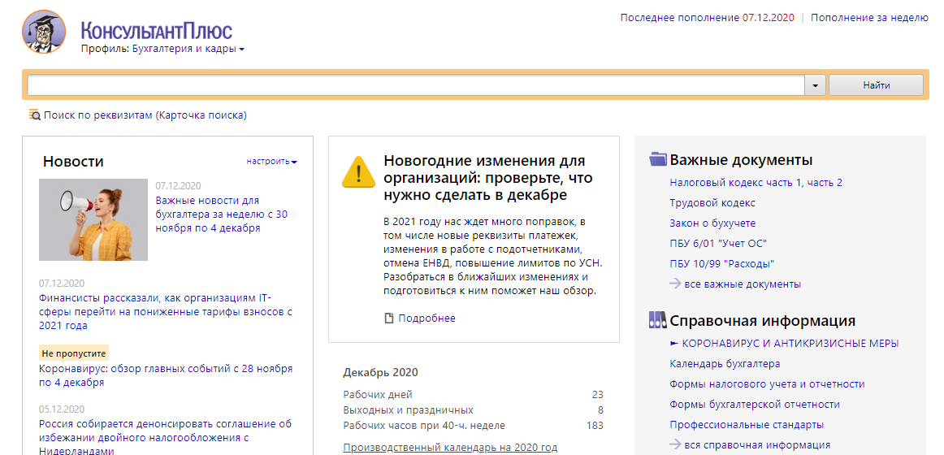The height and width of the screenshot is (455, 944).
Task: Open Последнее пополнение 07.12.2020 link
Action: (706, 17)
